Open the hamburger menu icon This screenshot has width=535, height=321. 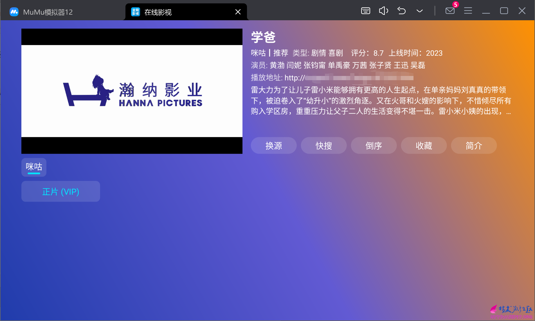(468, 11)
